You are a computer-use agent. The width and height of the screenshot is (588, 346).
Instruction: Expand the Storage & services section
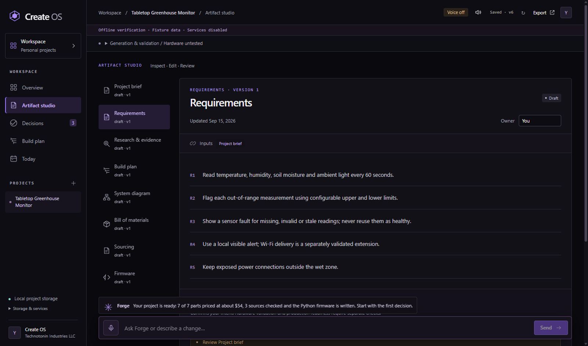[x=28, y=309]
